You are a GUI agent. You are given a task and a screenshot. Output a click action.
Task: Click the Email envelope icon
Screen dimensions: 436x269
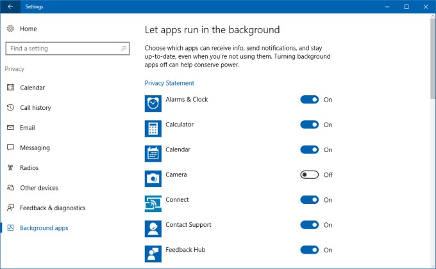10,128
